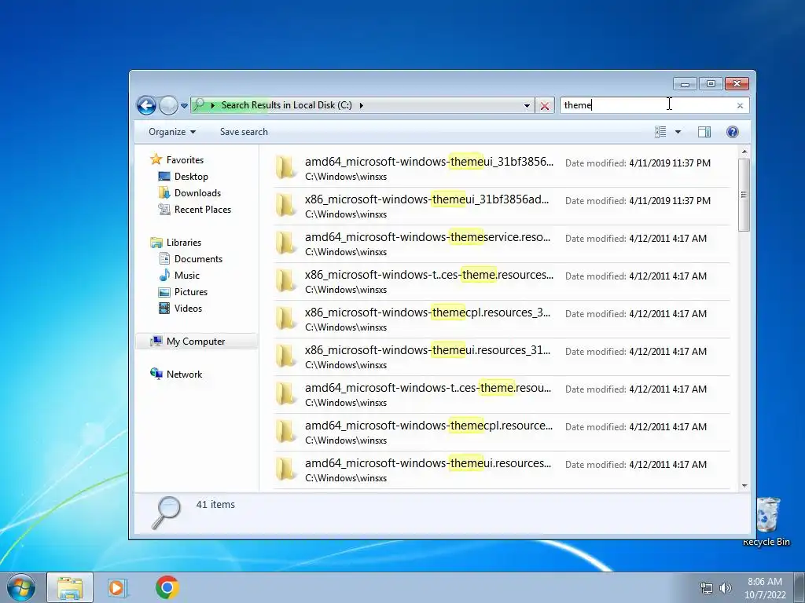805x603 pixels.
Task: Open the more view options arrow
Action: [678, 132]
